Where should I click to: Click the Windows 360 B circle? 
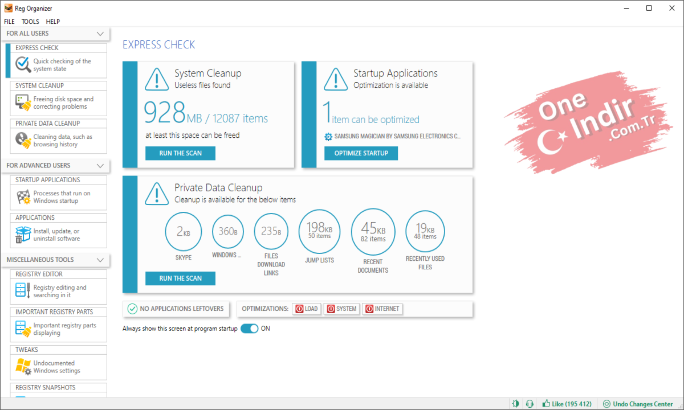pos(228,232)
